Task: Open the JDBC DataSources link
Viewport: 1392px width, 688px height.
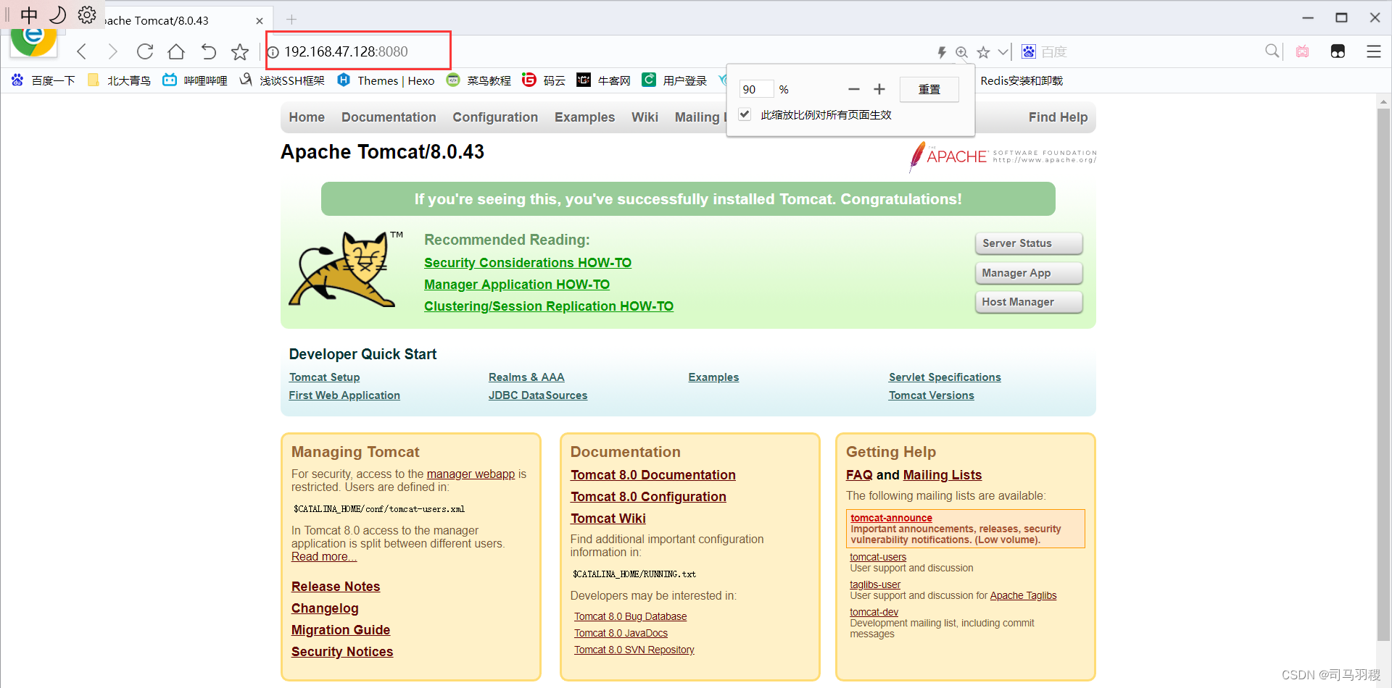Action: (x=538, y=395)
